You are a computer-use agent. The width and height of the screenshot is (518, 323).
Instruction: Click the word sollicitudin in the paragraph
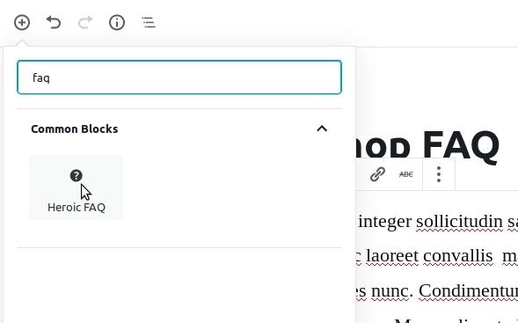459,221
